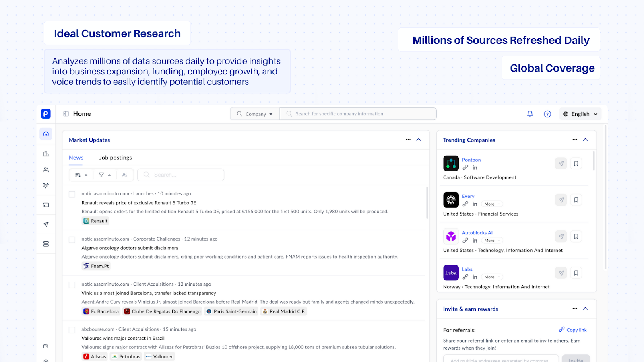Select the People icon in the sidebar
Viewport: 644px width, 362px height.
click(x=45, y=169)
